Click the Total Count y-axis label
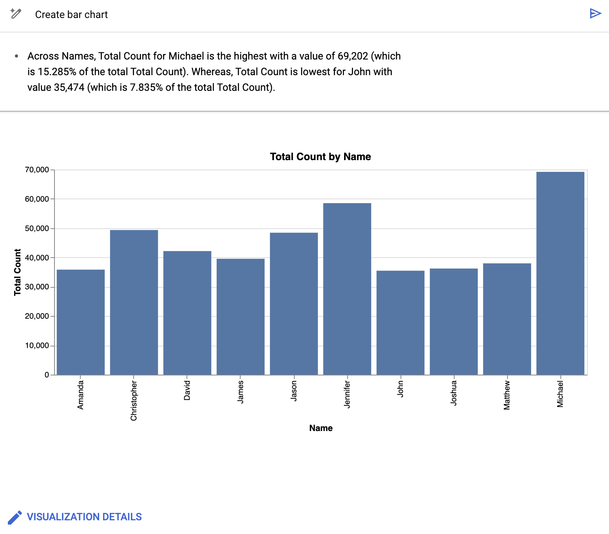Viewport: 609px width, 534px height. tap(18, 272)
